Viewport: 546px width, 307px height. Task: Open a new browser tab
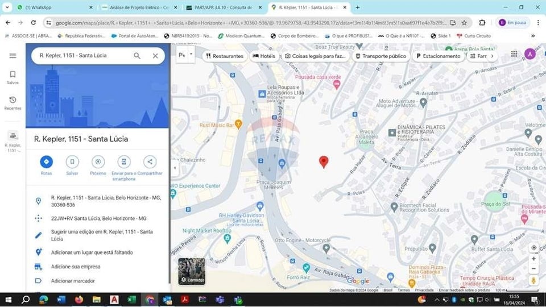point(358,7)
